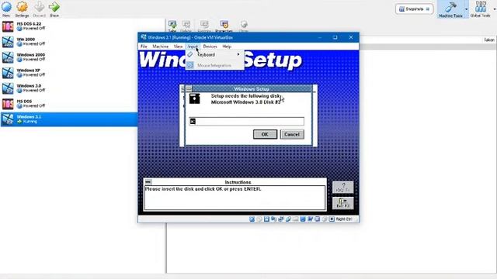Viewport: 497px width, 279px height.
Task: Click the Discard saved state arrow
Action: (40, 7)
